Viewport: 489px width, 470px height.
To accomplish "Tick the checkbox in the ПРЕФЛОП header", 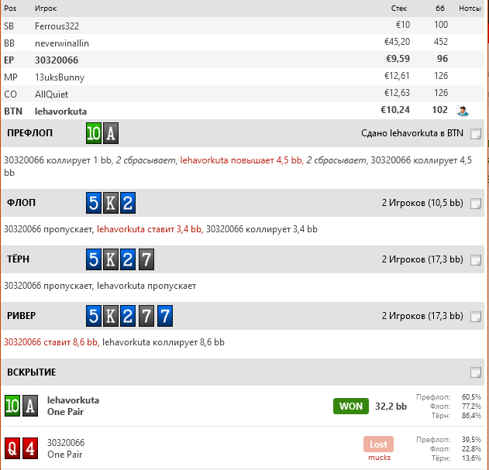I will (476, 134).
